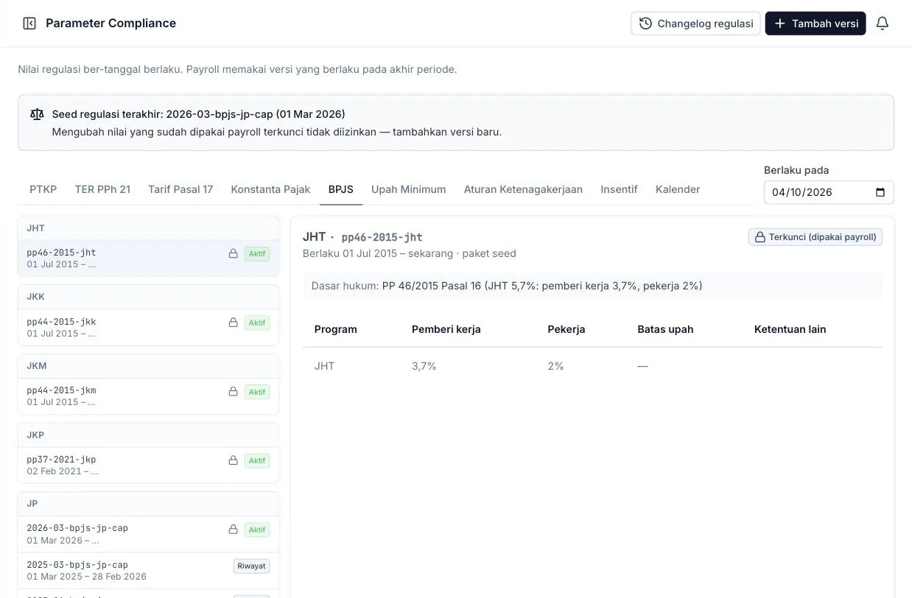Viewport: 912px width, 598px height.
Task: Click the Batas upah column header
Action: tap(665, 329)
